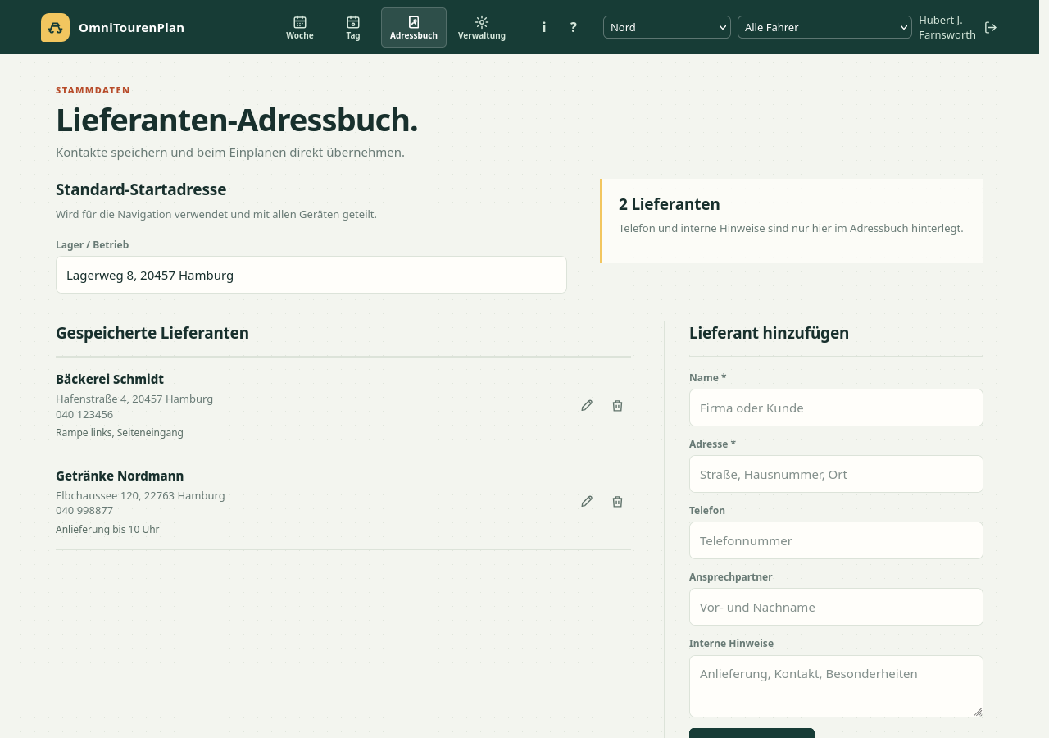Click phone number '040 123456'

coord(84,414)
